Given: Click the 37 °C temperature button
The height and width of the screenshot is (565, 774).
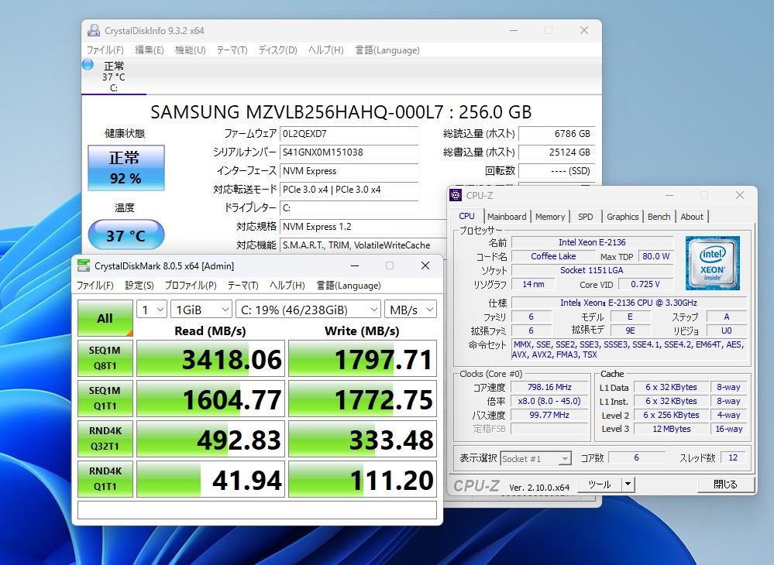Looking at the screenshot, I should pyautogui.click(x=126, y=235).
